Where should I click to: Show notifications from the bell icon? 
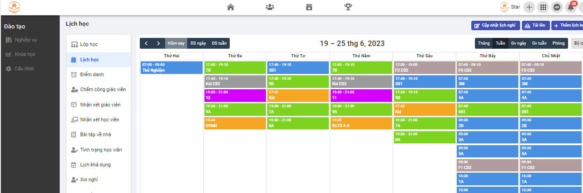[x=571, y=7]
